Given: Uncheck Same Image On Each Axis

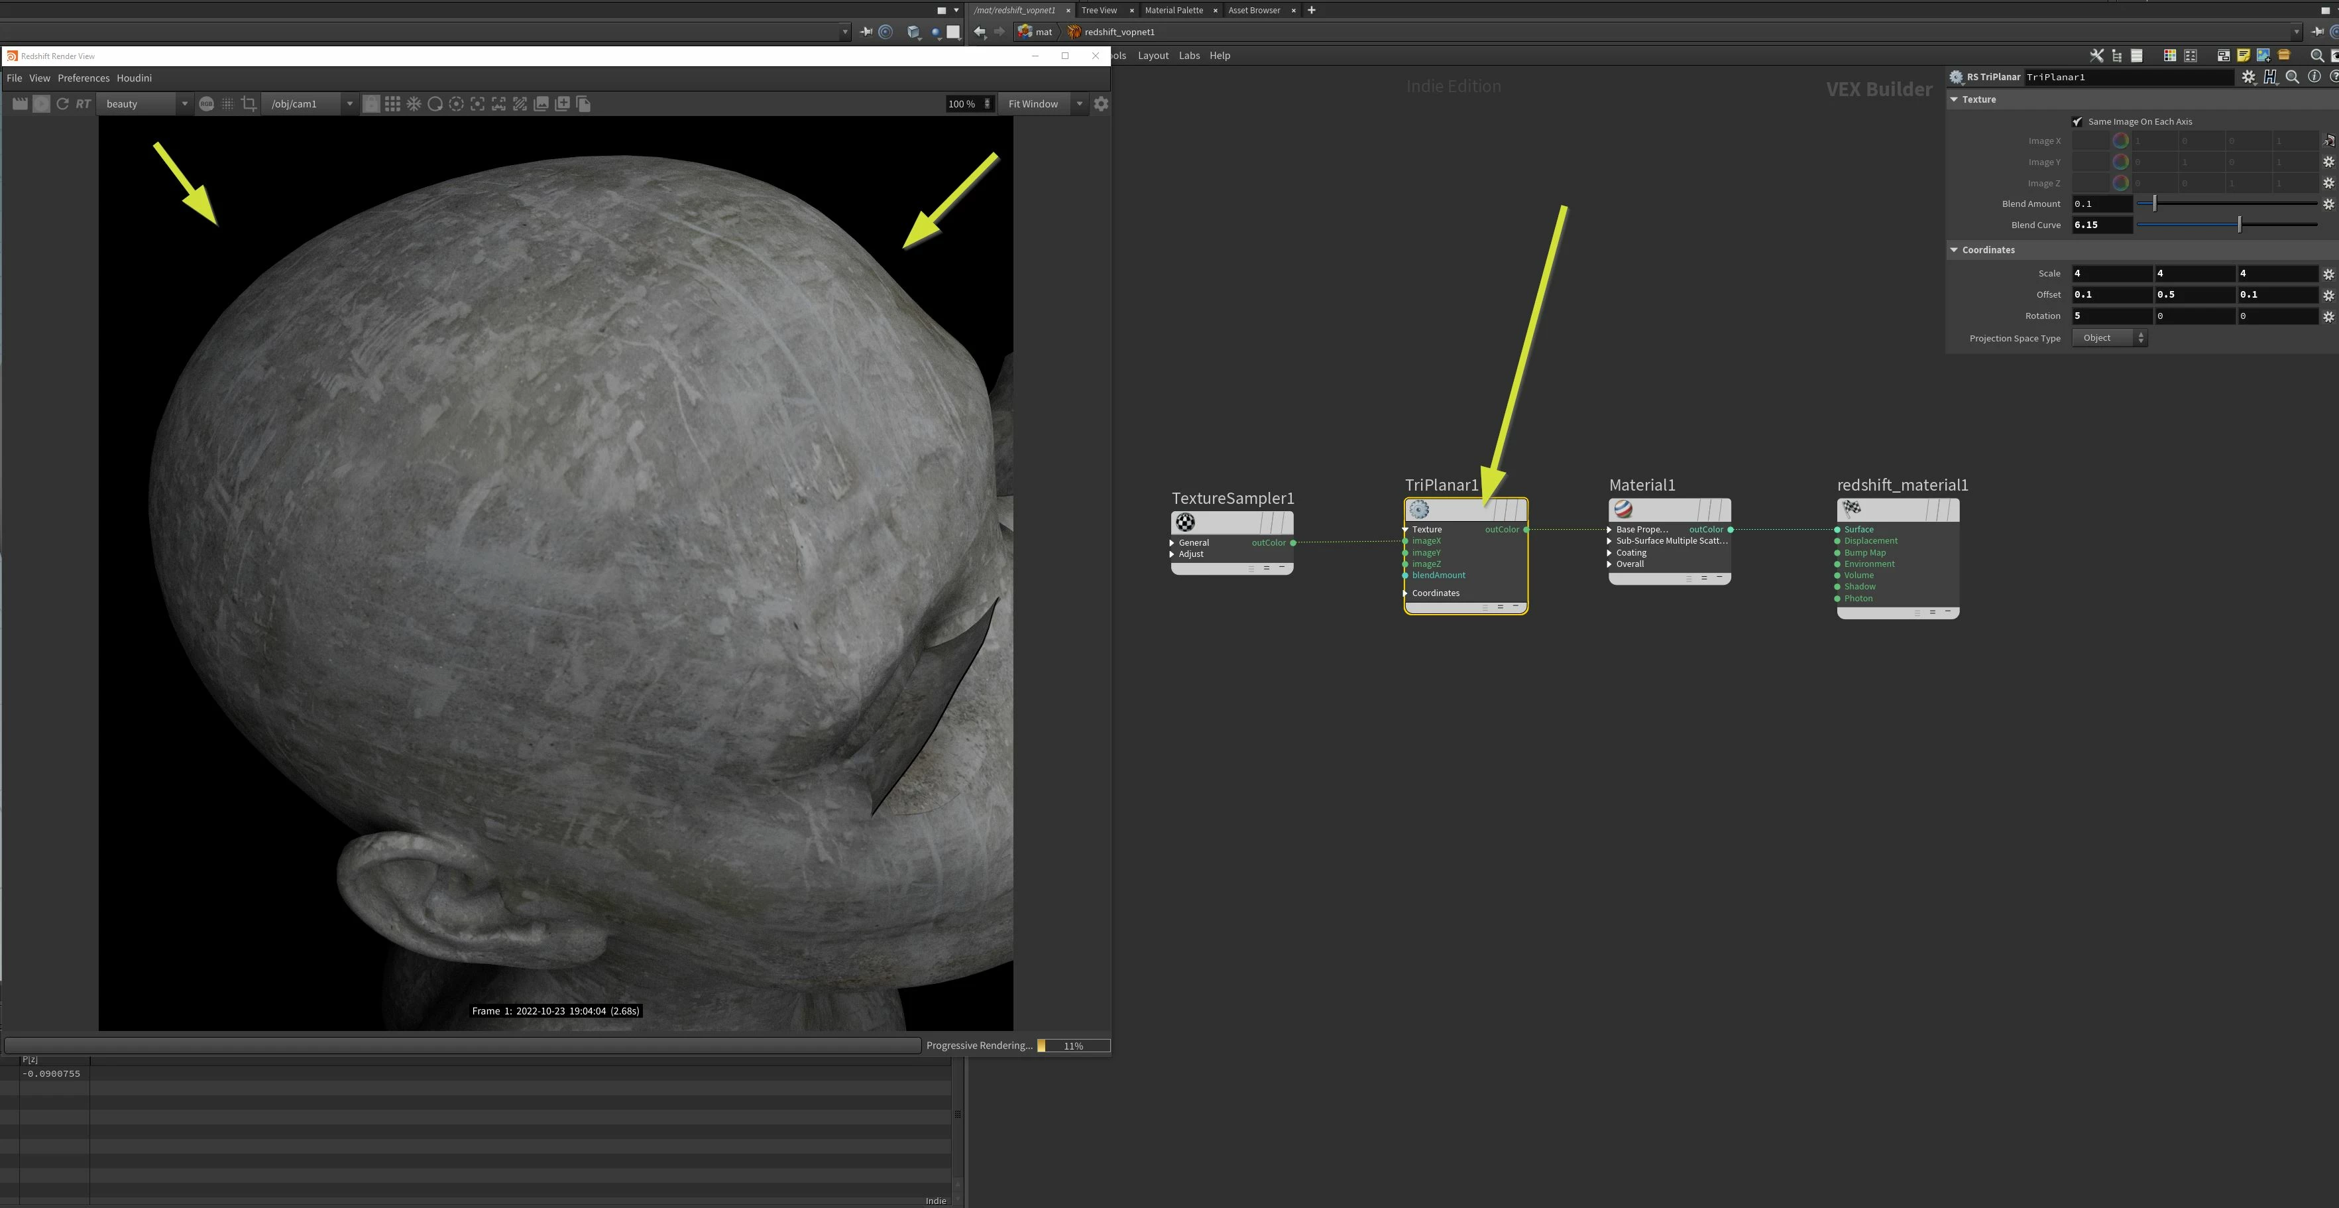Looking at the screenshot, I should [2077, 122].
